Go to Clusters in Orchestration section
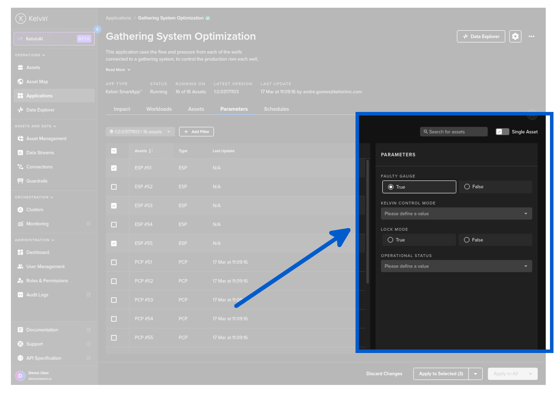Viewport: 557px width, 393px height. point(34,210)
